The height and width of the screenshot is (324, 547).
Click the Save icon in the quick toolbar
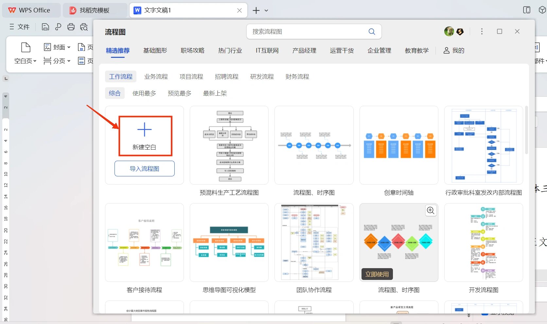click(45, 27)
